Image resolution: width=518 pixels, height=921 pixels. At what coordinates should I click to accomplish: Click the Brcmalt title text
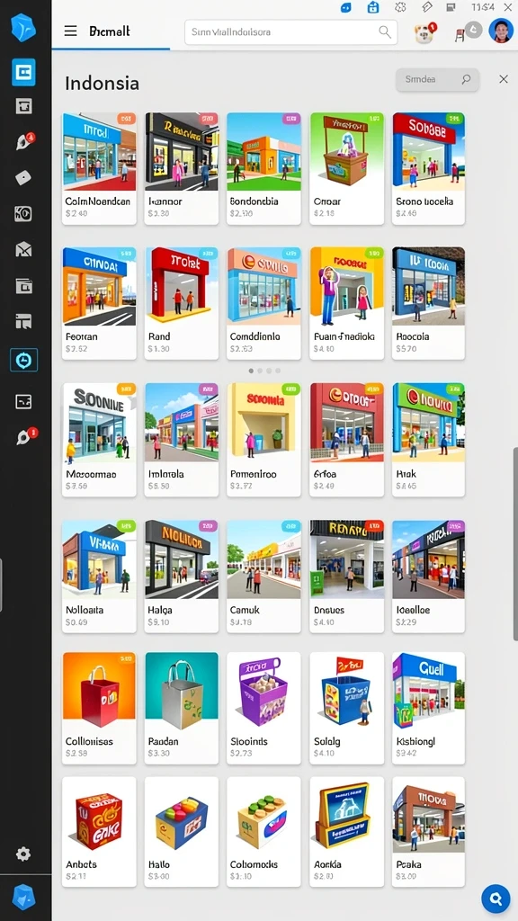point(110,31)
